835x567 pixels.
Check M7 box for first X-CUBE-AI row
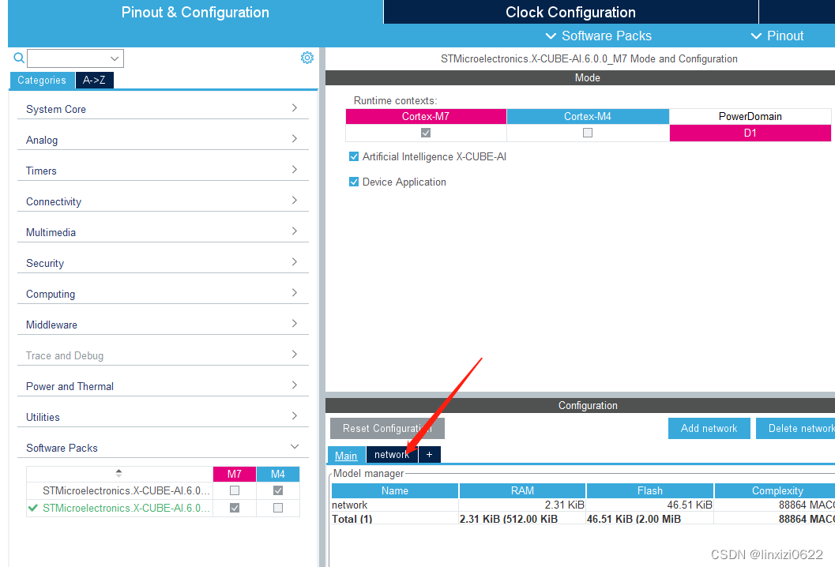[x=235, y=490]
